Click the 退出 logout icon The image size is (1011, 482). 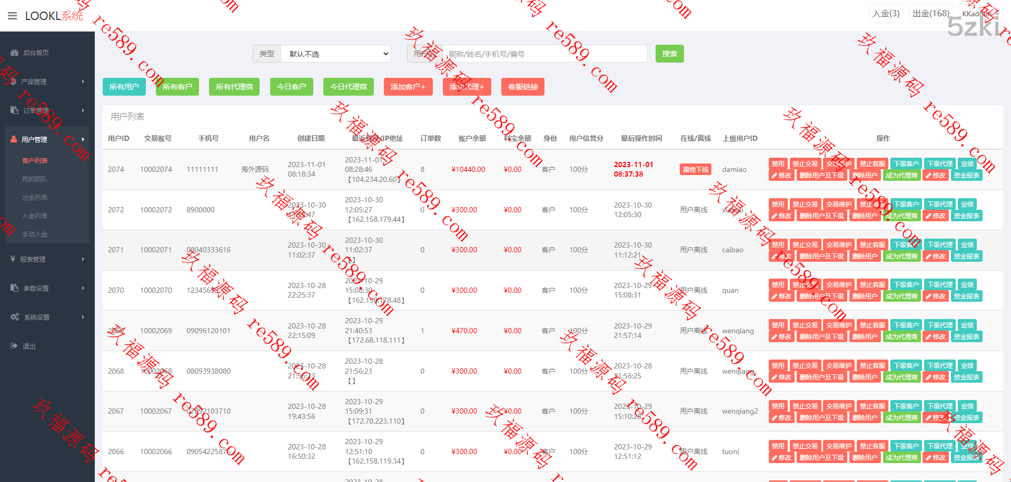tap(14, 346)
